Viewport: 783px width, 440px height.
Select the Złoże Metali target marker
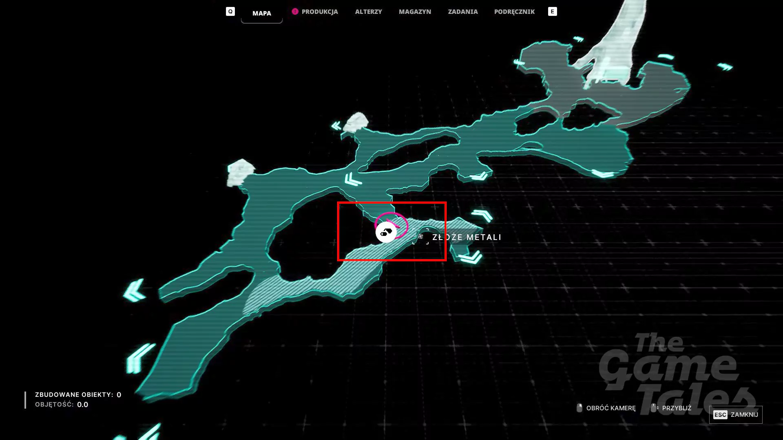420,236
